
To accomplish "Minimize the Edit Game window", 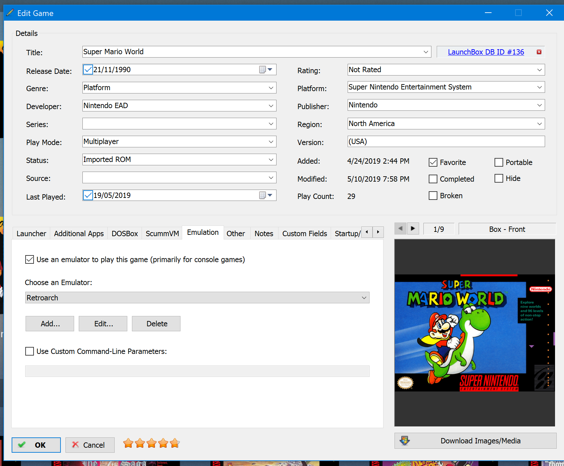I will (488, 13).
